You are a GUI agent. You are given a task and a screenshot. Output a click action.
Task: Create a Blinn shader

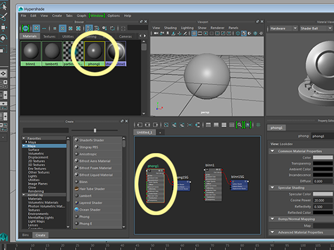pos(83,182)
